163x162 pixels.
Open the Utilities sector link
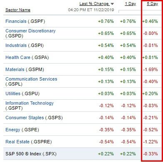coord(13,93)
